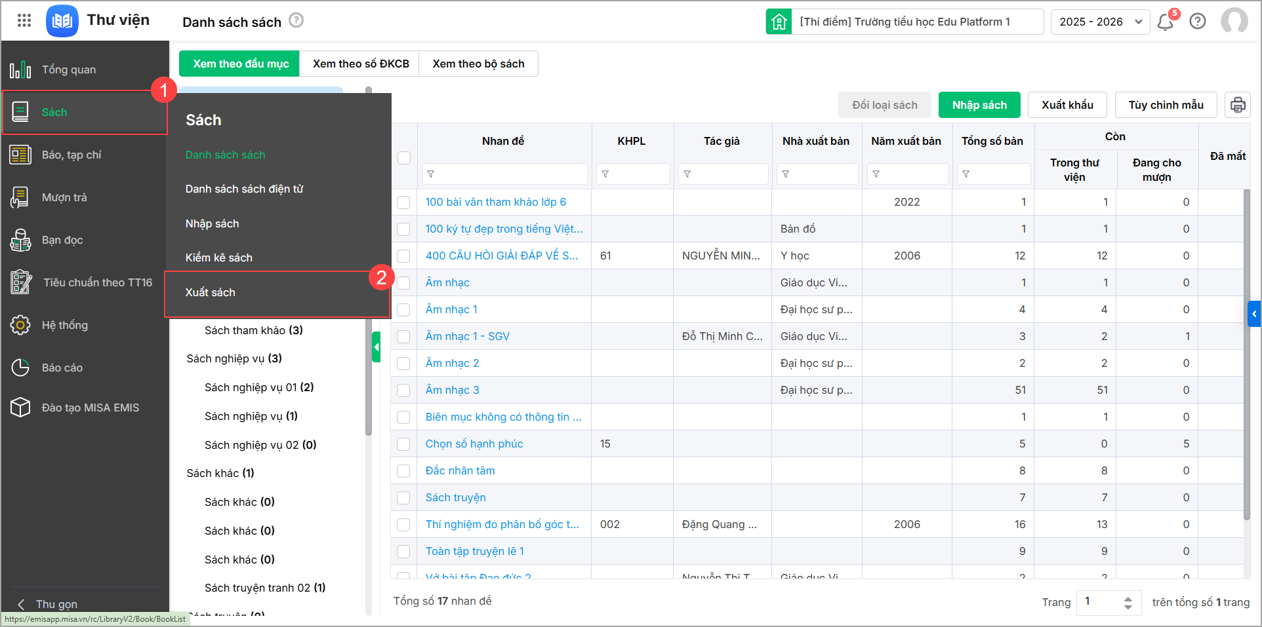The width and height of the screenshot is (1262, 627).
Task: Select Sách truyện tranh 02 (1) in tree
Action: click(x=265, y=588)
